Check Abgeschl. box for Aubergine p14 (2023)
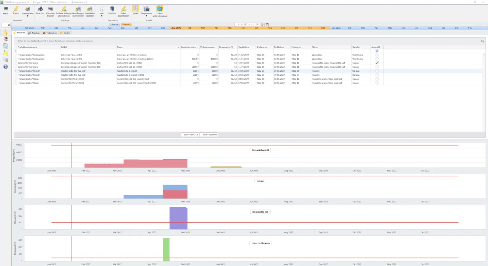 pyautogui.click(x=377, y=59)
